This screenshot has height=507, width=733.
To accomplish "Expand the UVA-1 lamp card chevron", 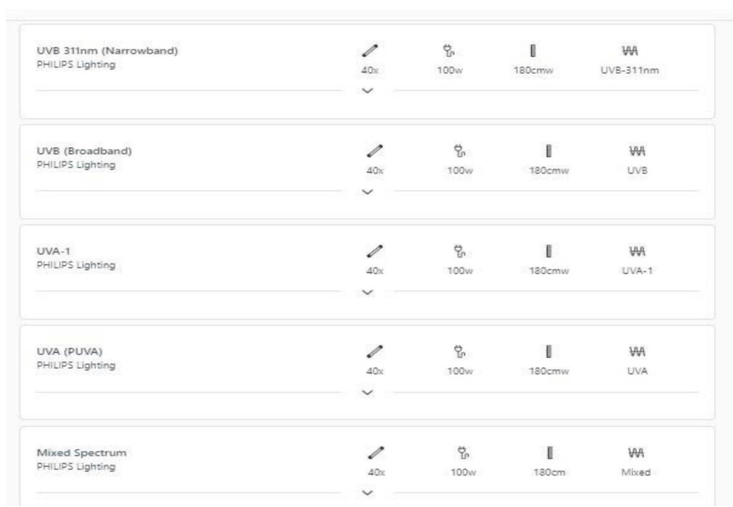I will click(368, 292).
